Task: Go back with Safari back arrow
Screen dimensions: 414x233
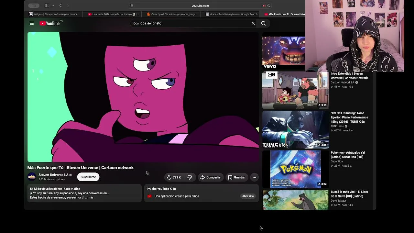Action: (60, 6)
